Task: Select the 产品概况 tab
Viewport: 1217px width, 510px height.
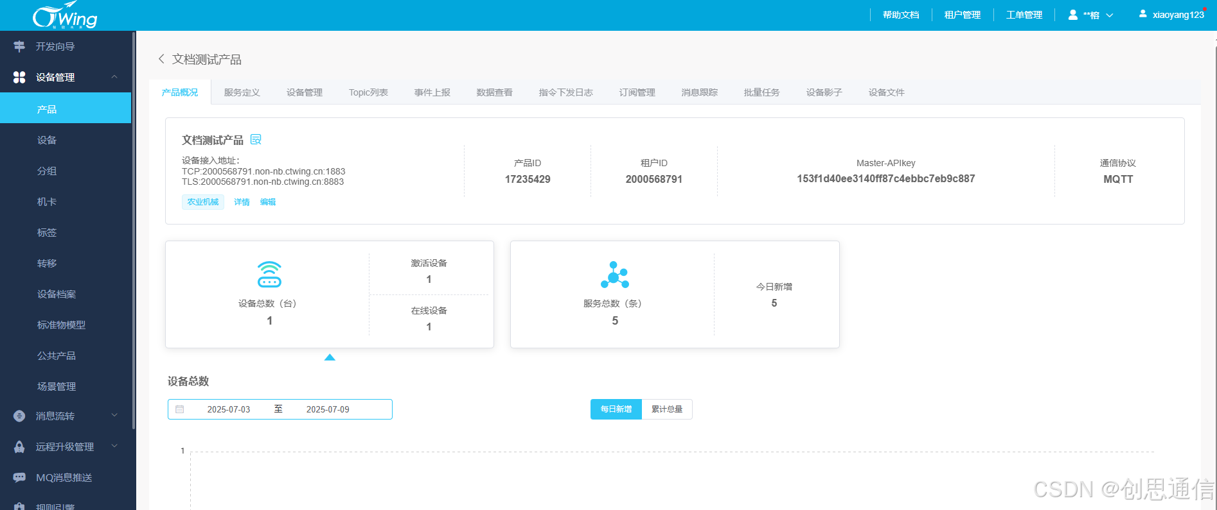Action: (x=180, y=92)
